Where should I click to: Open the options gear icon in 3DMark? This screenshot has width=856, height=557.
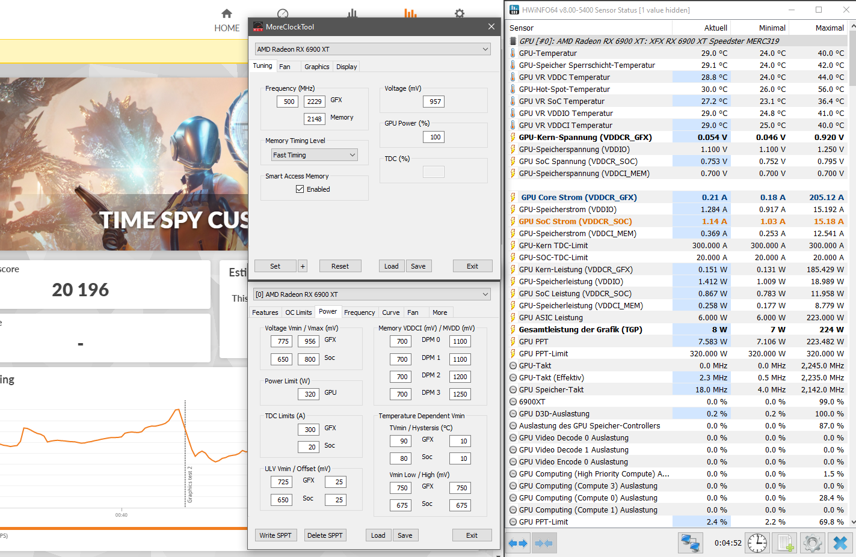pos(460,13)
